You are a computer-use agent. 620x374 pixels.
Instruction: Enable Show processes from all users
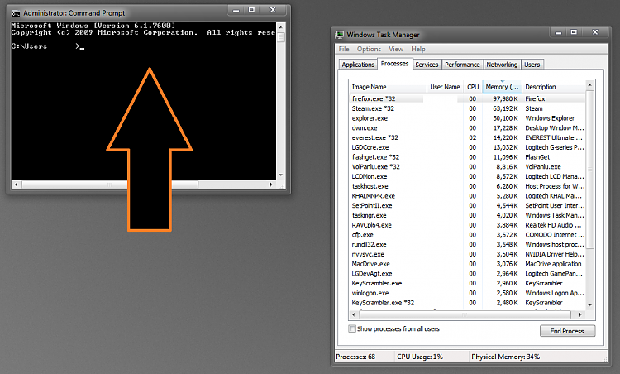click(x=352, y=328)
